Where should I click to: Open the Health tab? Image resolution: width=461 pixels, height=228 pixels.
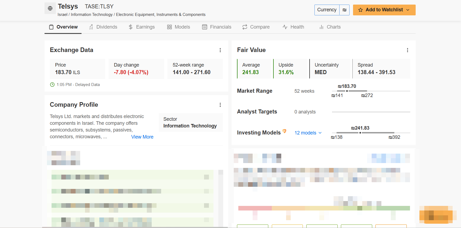pyautogui.click(x=293, y=27)
